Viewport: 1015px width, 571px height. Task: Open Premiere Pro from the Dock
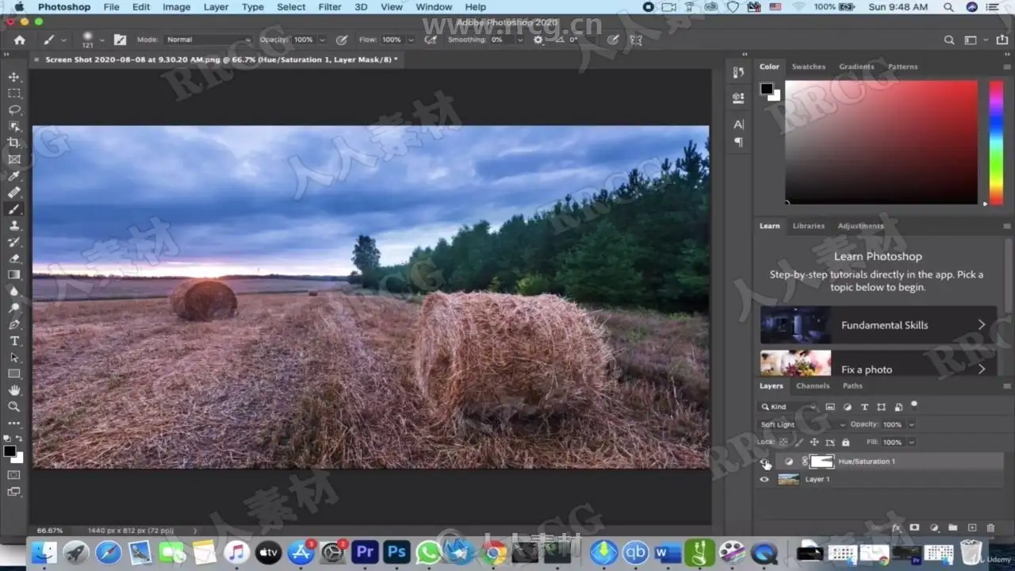point(365,551)
